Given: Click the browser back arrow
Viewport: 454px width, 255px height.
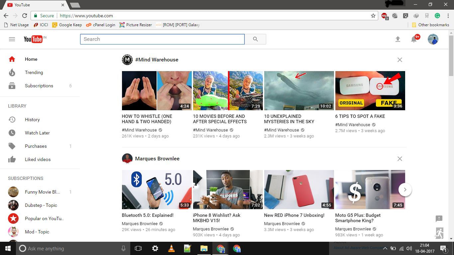Looking at the screenshot, I should 6,16.
